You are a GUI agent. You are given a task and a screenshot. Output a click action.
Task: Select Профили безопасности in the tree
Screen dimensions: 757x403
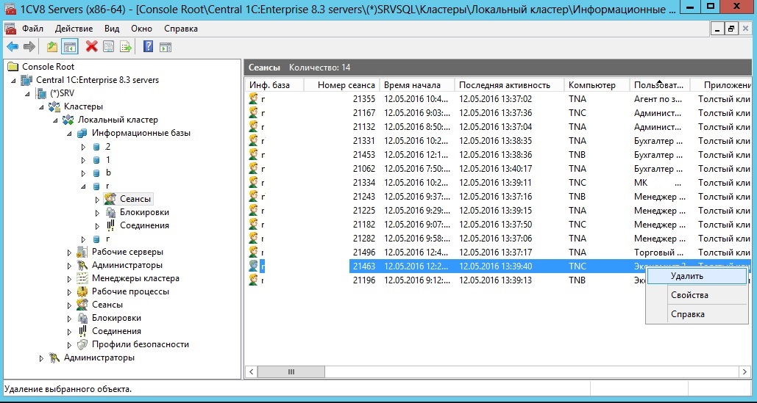140,344
